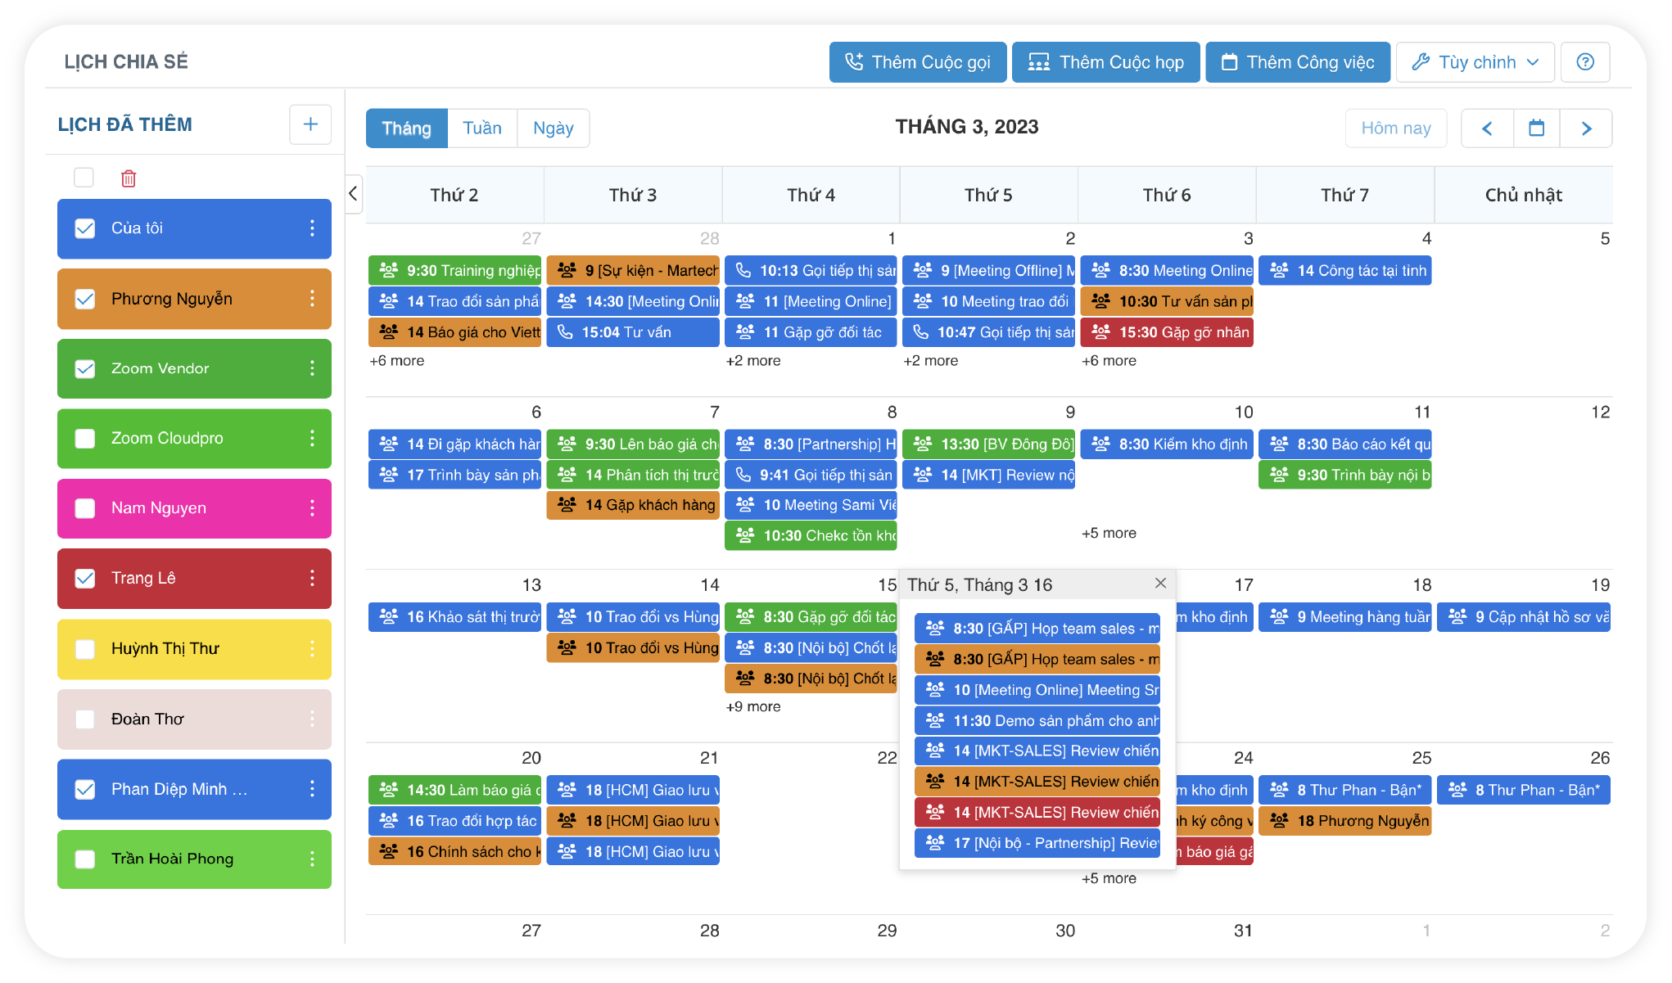Open the help question mark icon

point(1585,62)
